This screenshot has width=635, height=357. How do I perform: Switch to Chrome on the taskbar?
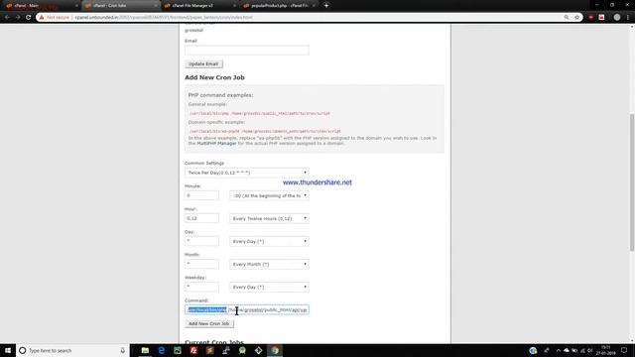tap(275, 350)
